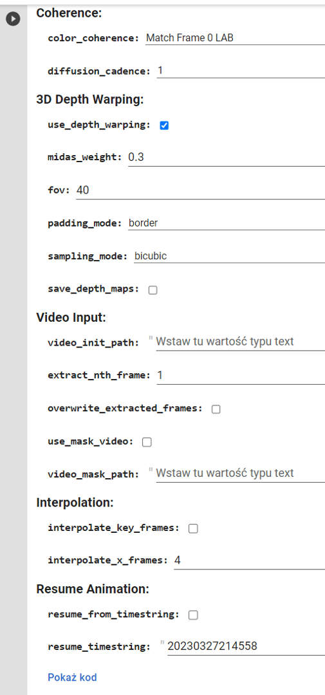Click the fov field showing 40
Viewport: 325px width, 695px height.
200,190
